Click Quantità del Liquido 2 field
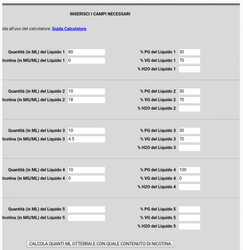Screen dimensions: 243x250 coord(86,91)
